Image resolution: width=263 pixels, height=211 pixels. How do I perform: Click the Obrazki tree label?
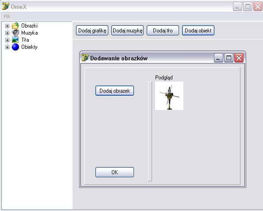coord(29,26)
